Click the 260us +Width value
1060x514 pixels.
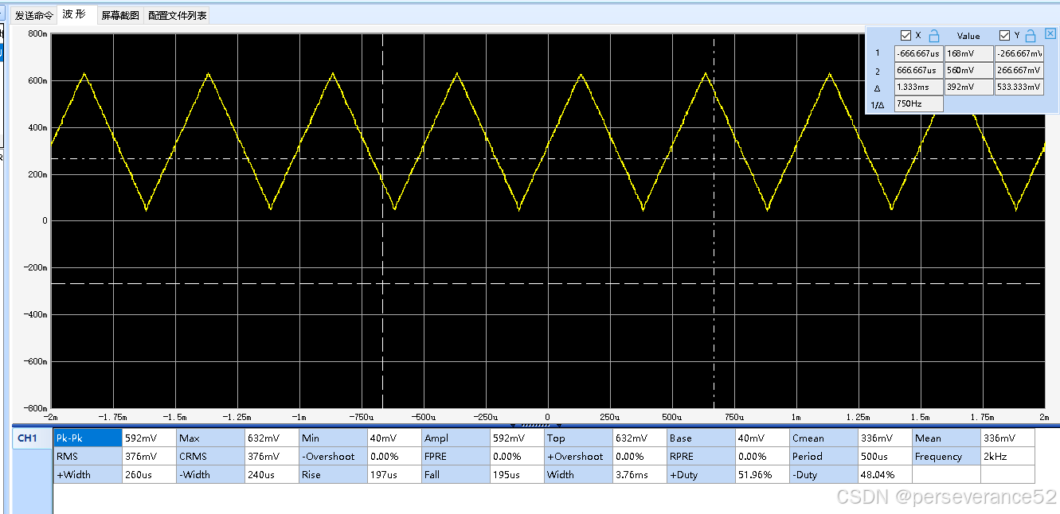click(x=150, y=475)
